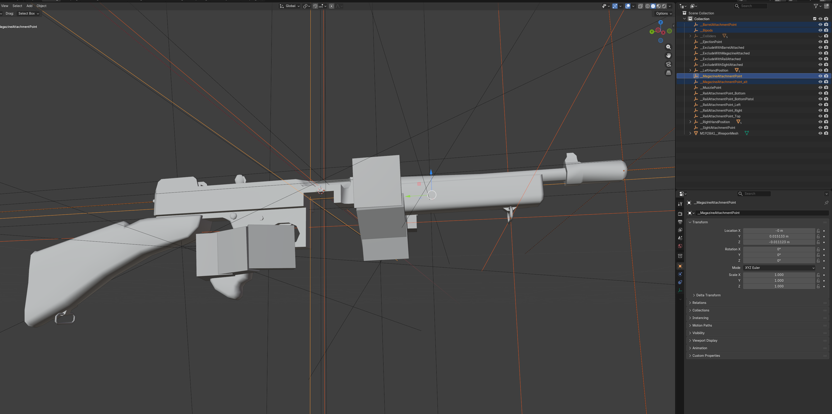This screenshot has height=414, width=832.
Task: Uncheck the Collection exclude checkbox
Action: [815, 19]
